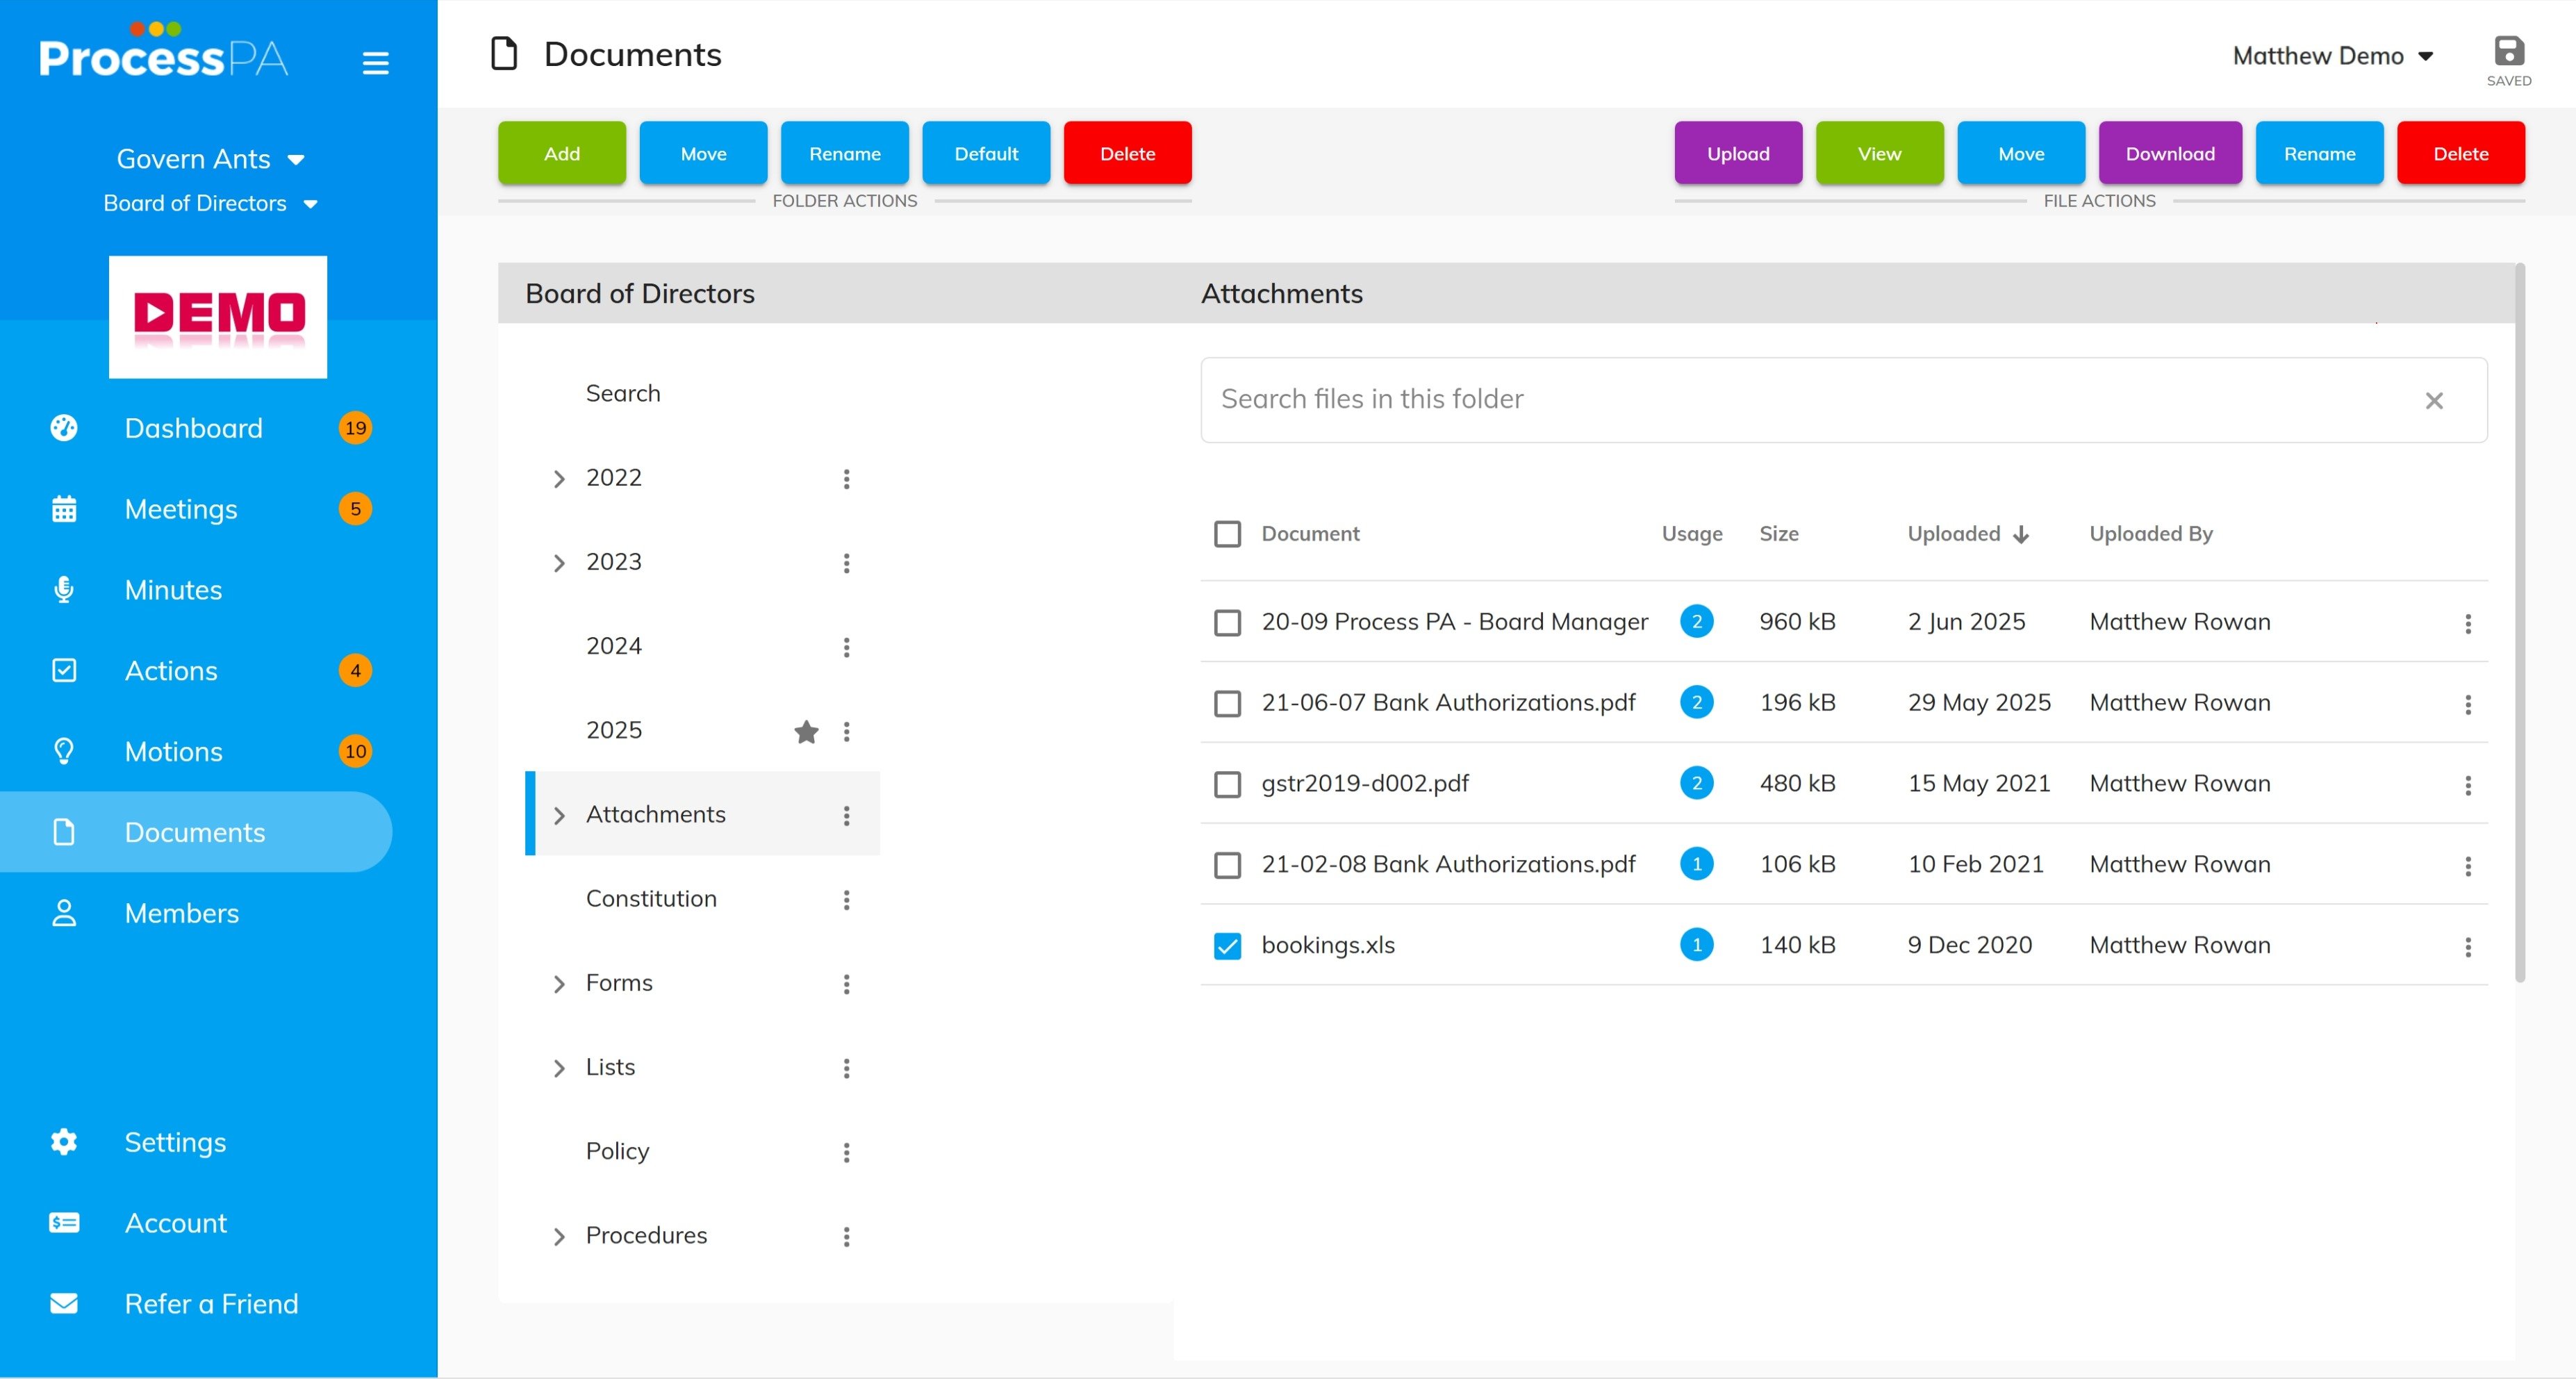Open three-dot menu for bookings.xls row
This screenshot has height=1379, width=2576.
tap(2467, 946)
